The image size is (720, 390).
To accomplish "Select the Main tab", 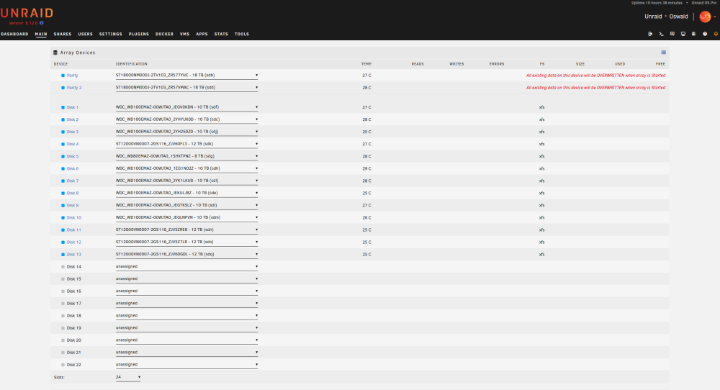I will click(x=41, y=34).
